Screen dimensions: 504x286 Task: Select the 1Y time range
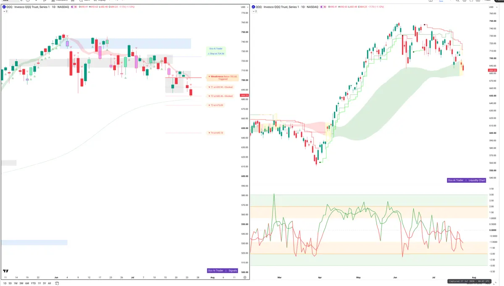pyautogui.click(x=39, y=283)
